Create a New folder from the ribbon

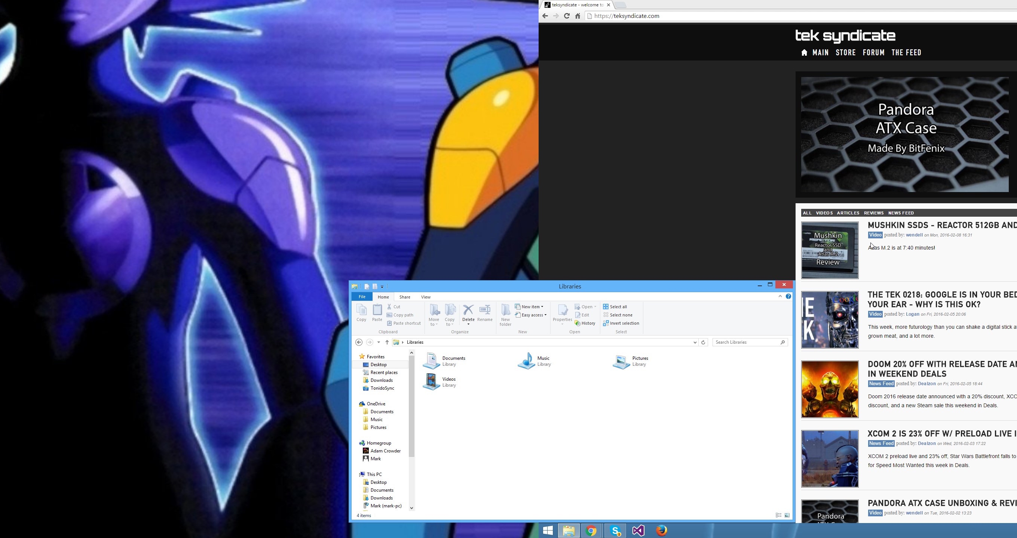[x=505, y=314]
